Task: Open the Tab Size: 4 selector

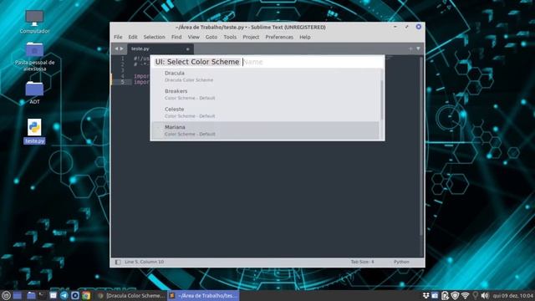Action: point(362,262)
